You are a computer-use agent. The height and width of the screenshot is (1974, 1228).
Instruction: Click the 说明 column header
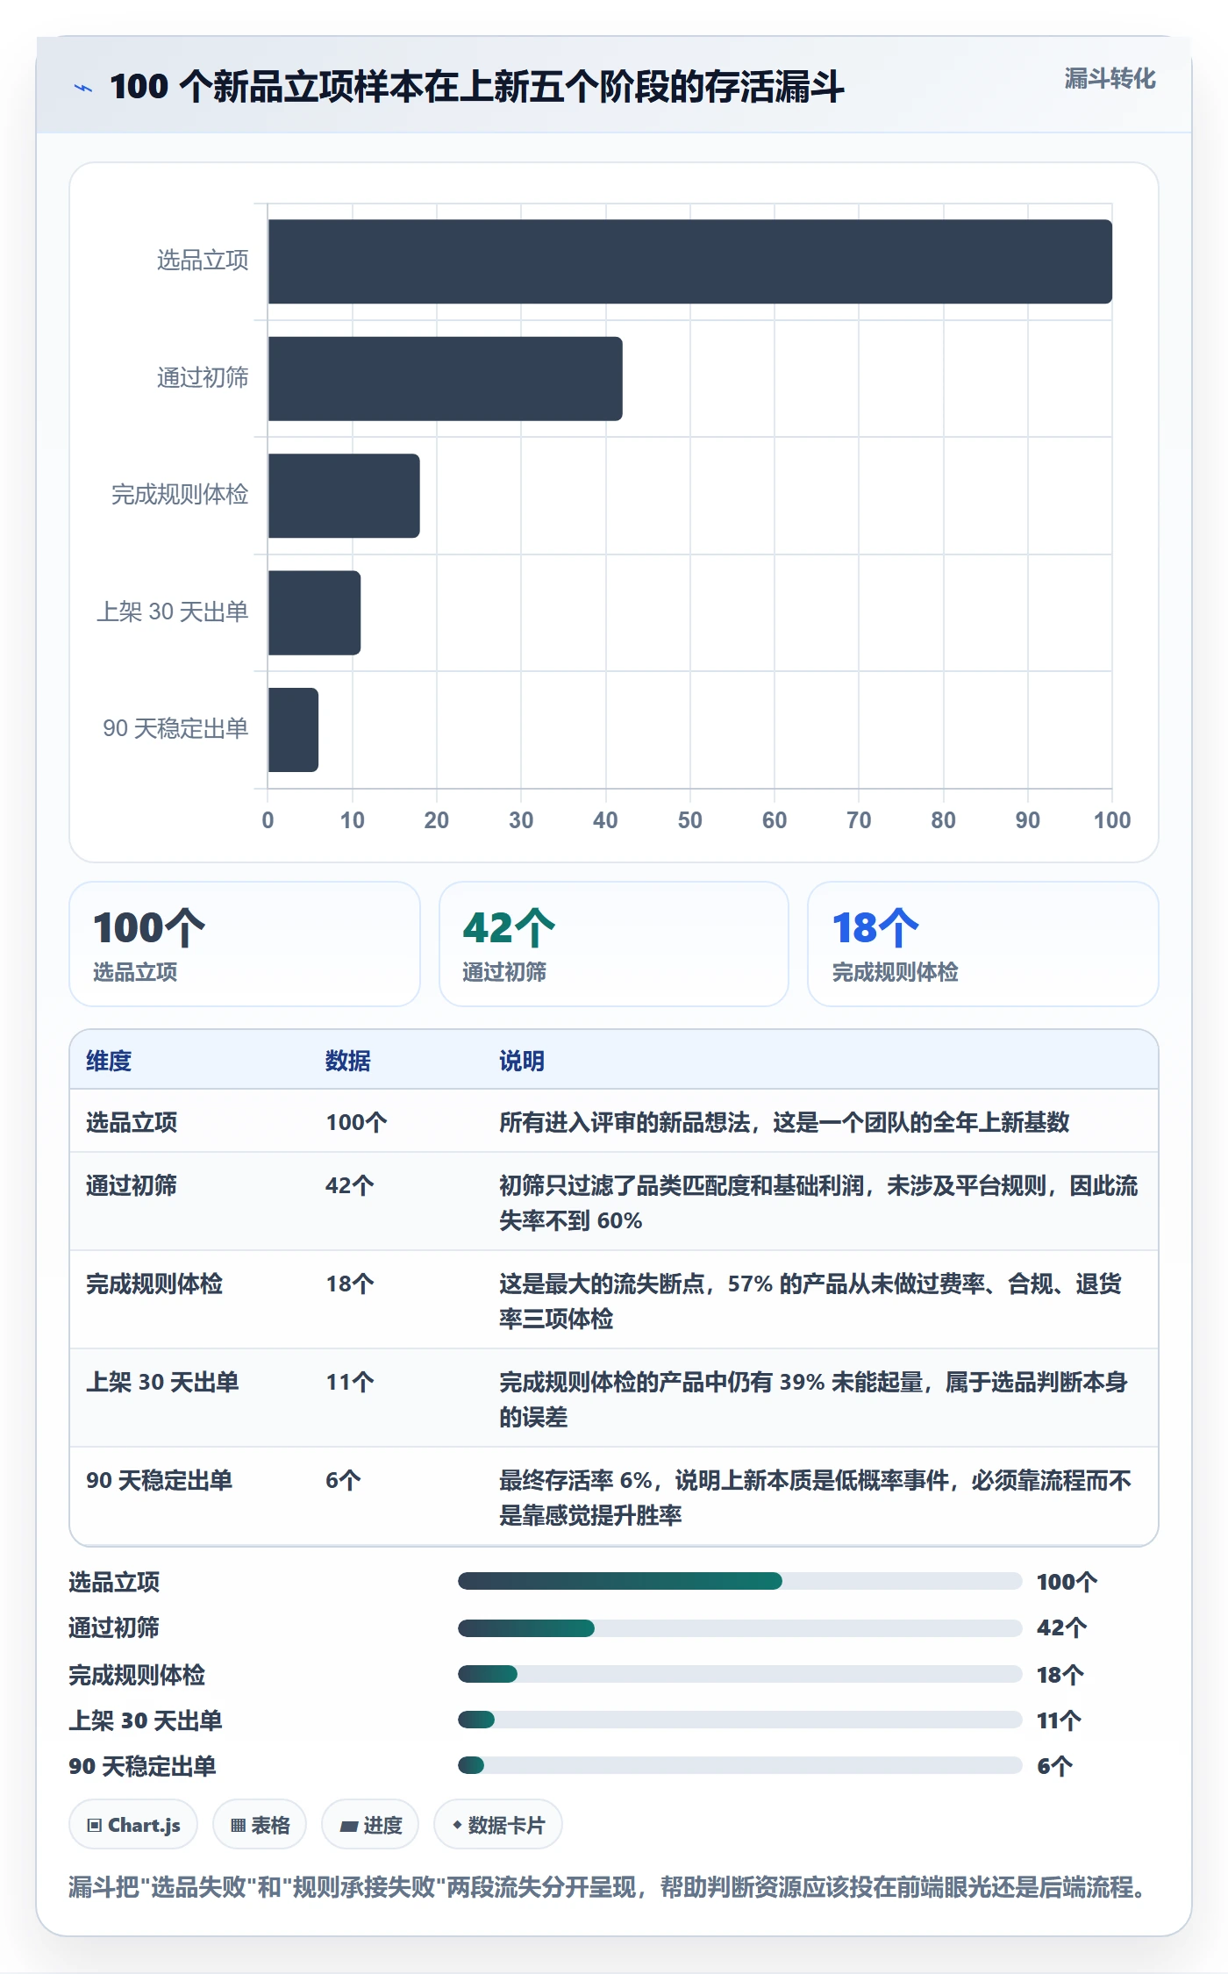coord(522,1061)
